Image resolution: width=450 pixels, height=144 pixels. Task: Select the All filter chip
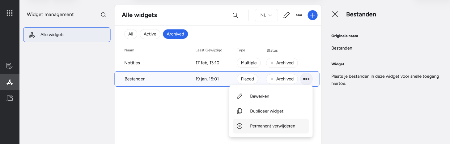(131, 34)
